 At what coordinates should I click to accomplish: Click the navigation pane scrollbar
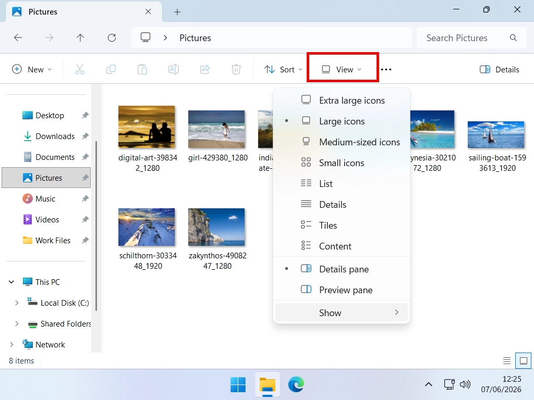point(96,226)
